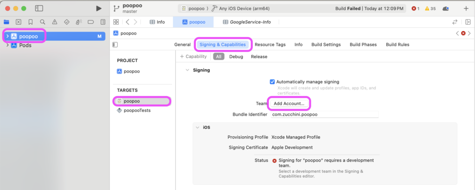Open the related items grid menu
This screenshot has width=475, height=190.
[x=116, y=22]
